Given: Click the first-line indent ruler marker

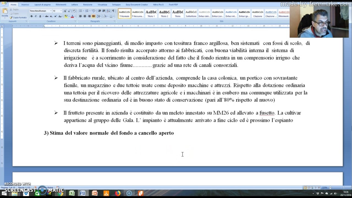Looking at the screenshot, I should click(x=44, y=25).
